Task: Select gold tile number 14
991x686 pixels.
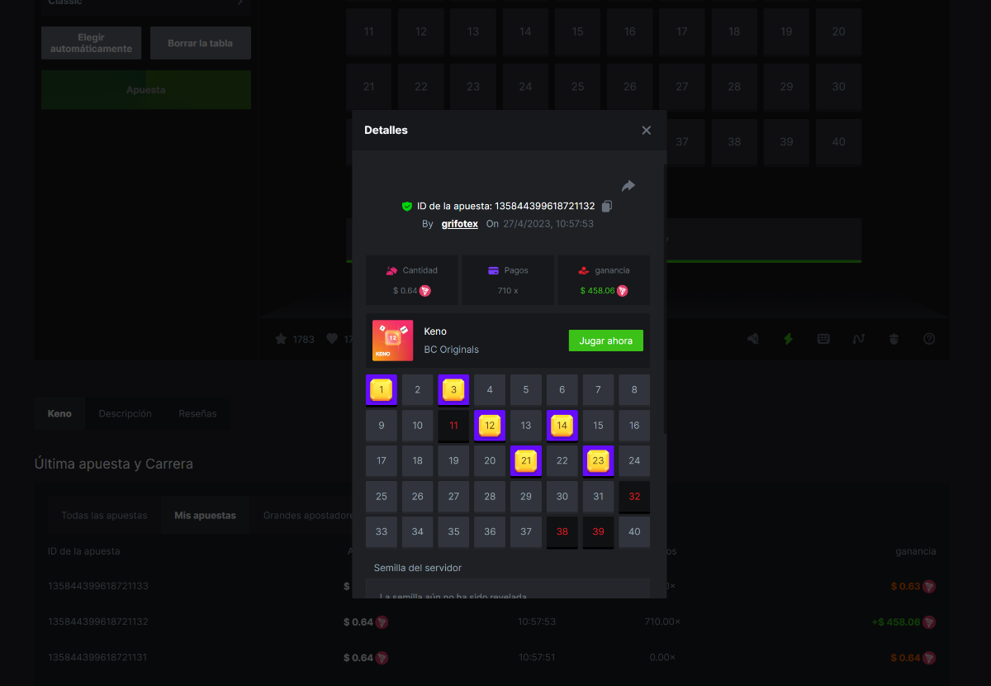Action: tap(562, 426)
